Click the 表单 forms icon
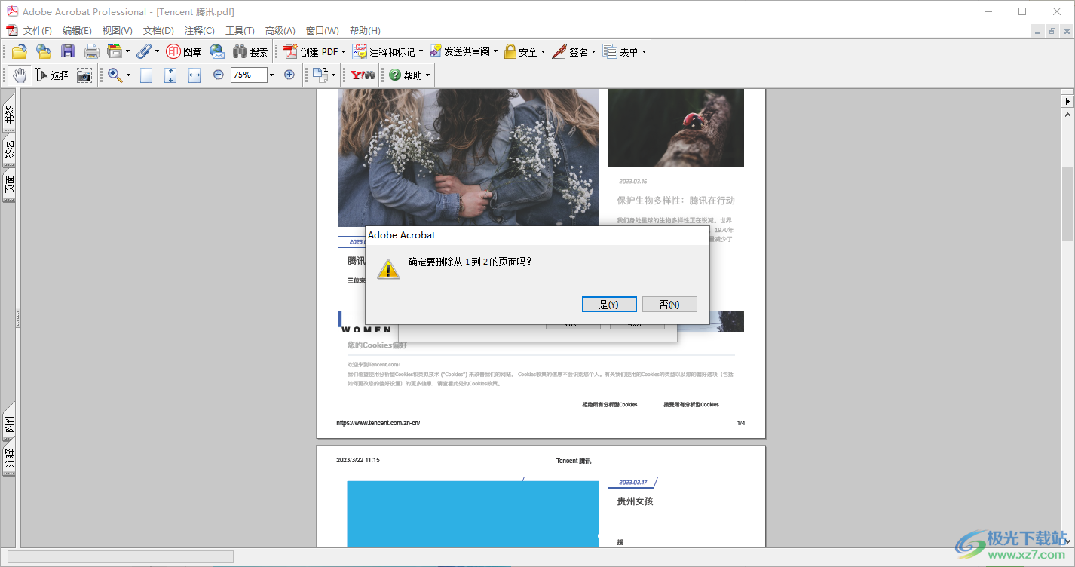 point(610,51)
